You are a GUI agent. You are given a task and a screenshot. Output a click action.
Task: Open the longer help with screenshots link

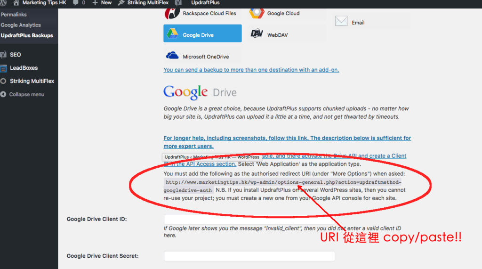(x=287, y=142)
